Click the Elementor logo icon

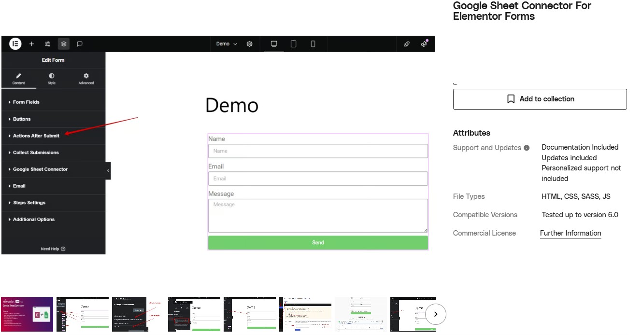tap(15, 44)
